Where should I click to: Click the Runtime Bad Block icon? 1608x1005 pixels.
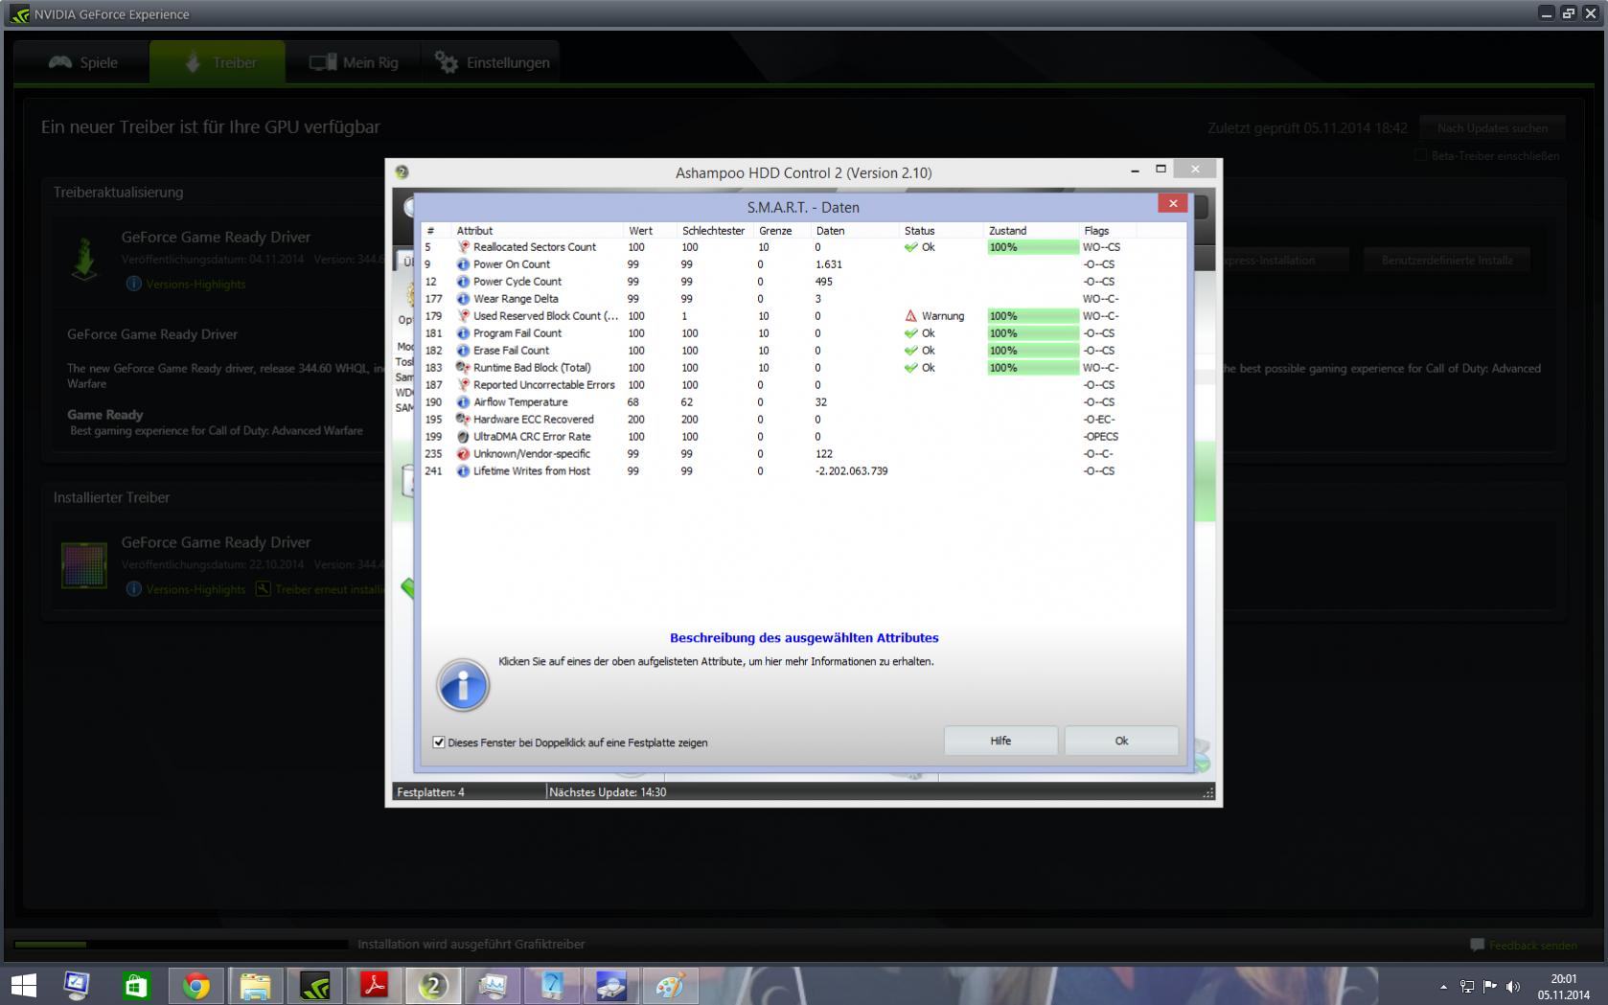point(464,368)
